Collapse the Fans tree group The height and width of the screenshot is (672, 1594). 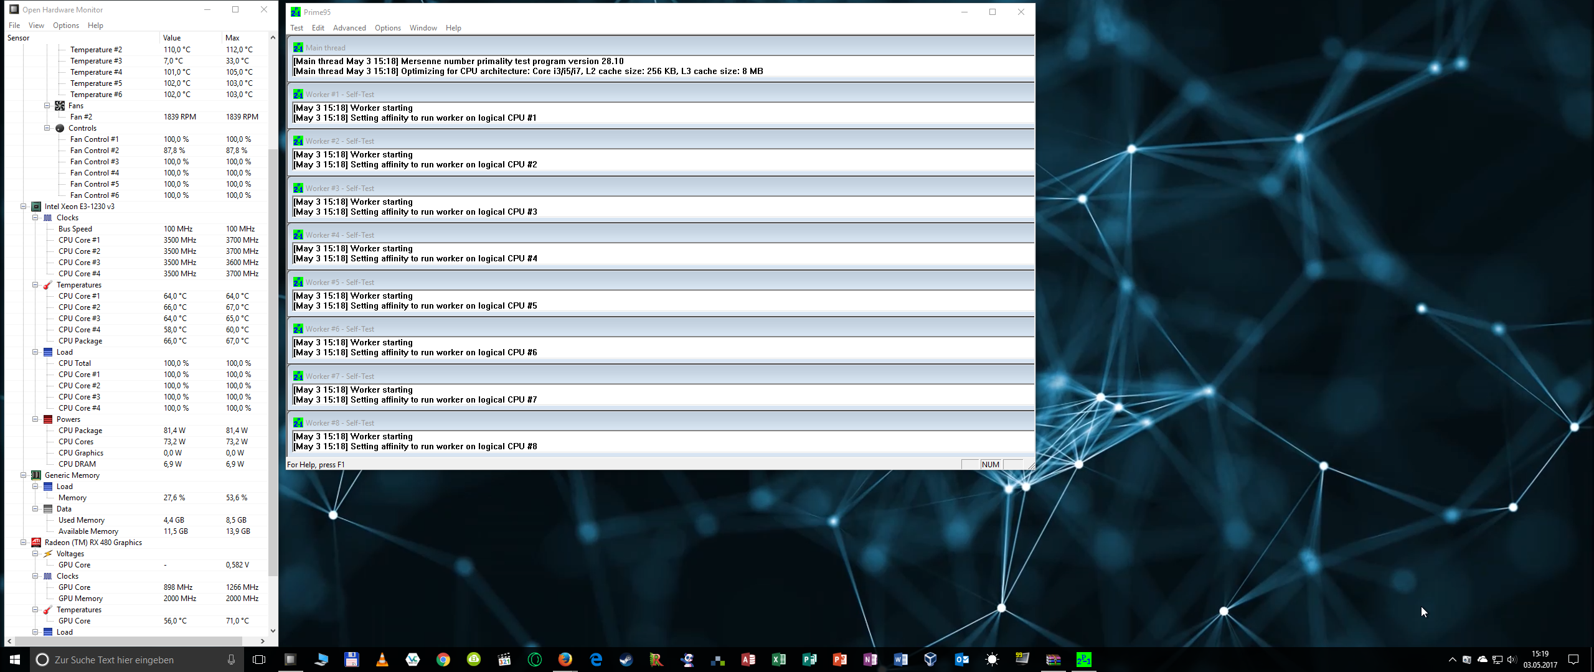click(47, 106)
